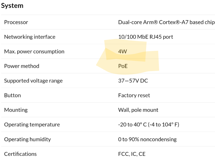Image resolution: width=215 pixels, height=160 pixels.
Task: Click the FCC, IC, CE certifications value
Action: tap(132, 154)
